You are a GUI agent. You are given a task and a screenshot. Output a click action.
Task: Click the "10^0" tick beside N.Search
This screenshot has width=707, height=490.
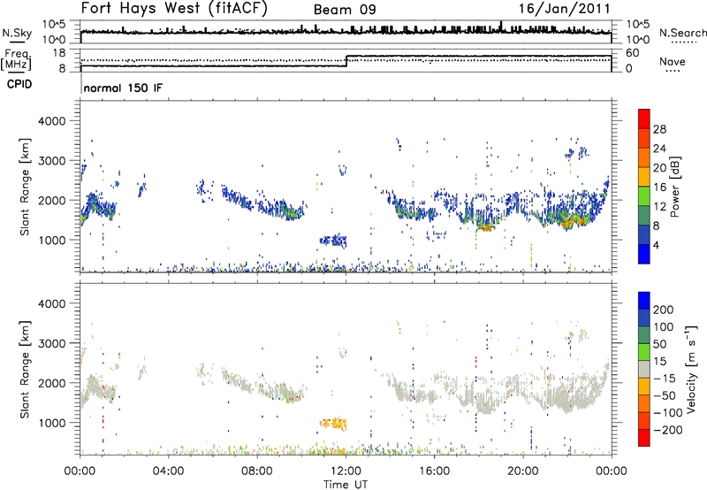coord(638,40)
